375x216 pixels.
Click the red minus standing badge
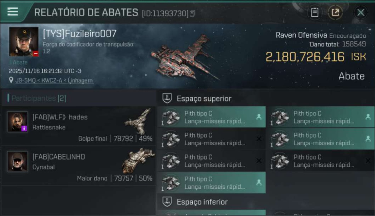[35, 54]
